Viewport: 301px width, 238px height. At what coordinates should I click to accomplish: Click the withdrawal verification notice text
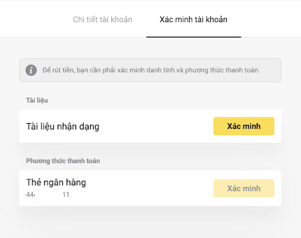tap(151, 70)
